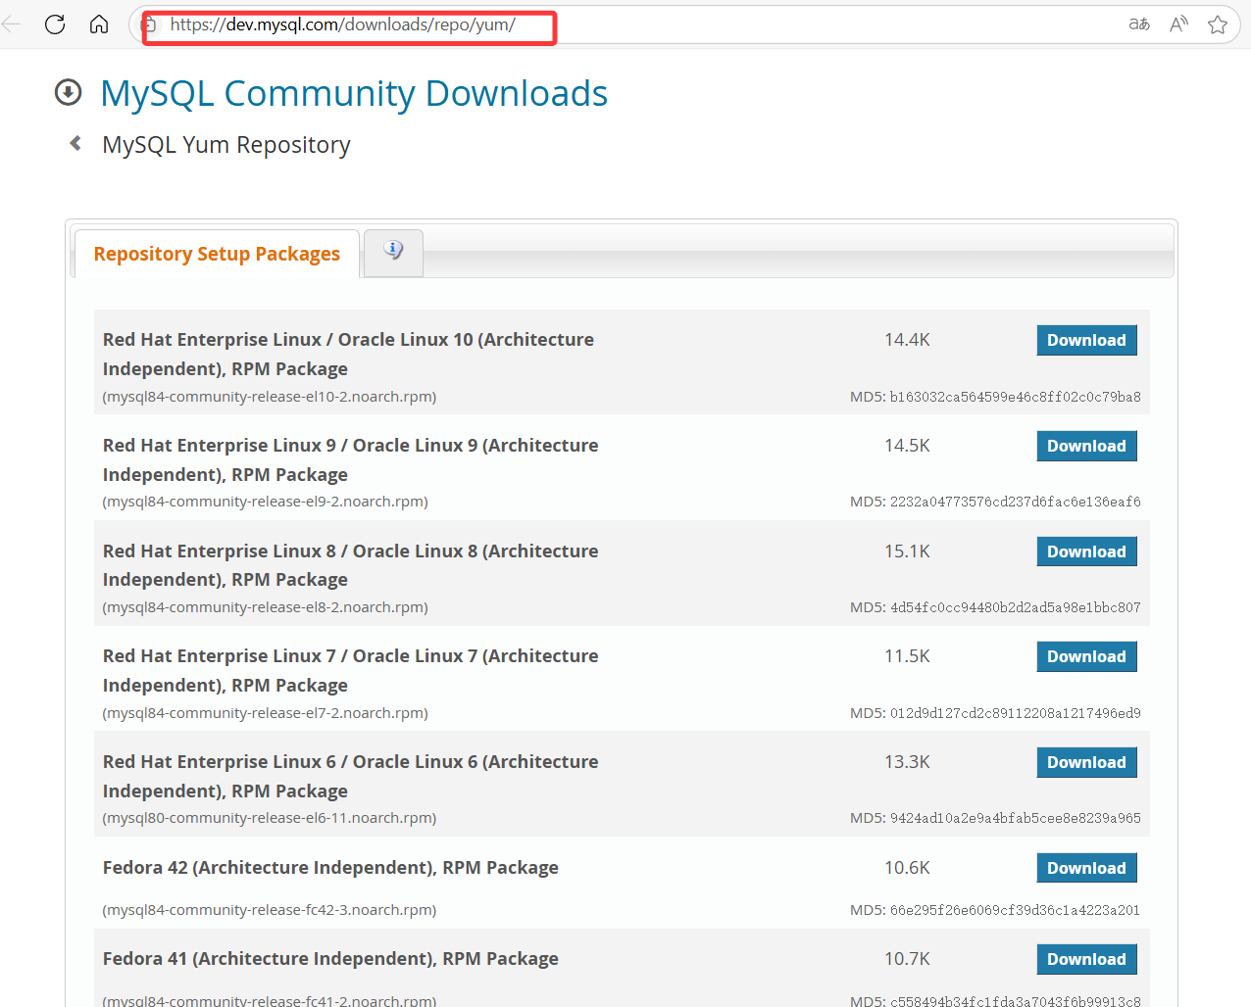Select filename mysql84-community-release-el9-2.noarch.rpm

(265, 502)
